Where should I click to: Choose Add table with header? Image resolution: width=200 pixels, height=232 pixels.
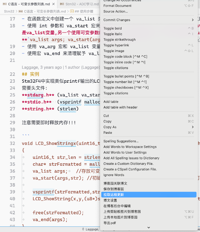[149, 107]
